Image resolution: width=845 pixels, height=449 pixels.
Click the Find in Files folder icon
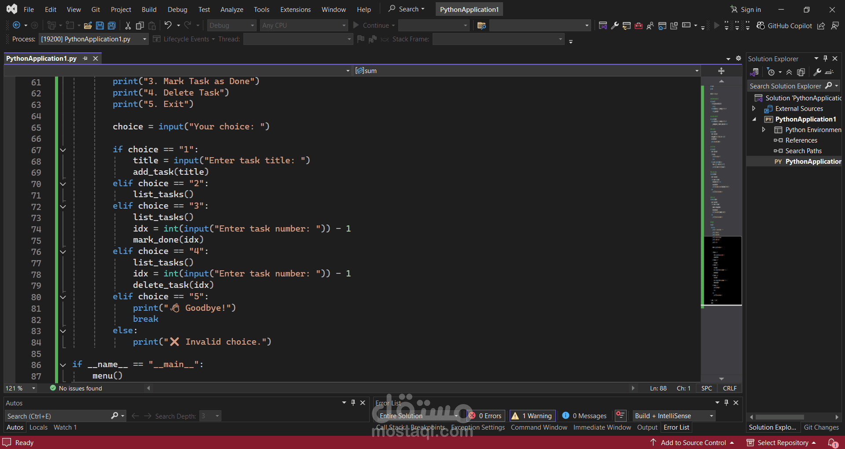tap(481, 26)
